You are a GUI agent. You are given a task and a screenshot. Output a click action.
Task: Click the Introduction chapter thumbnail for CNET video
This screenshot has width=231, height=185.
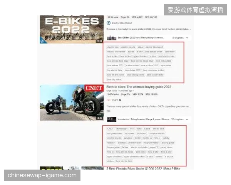click(x=112, y=119)
